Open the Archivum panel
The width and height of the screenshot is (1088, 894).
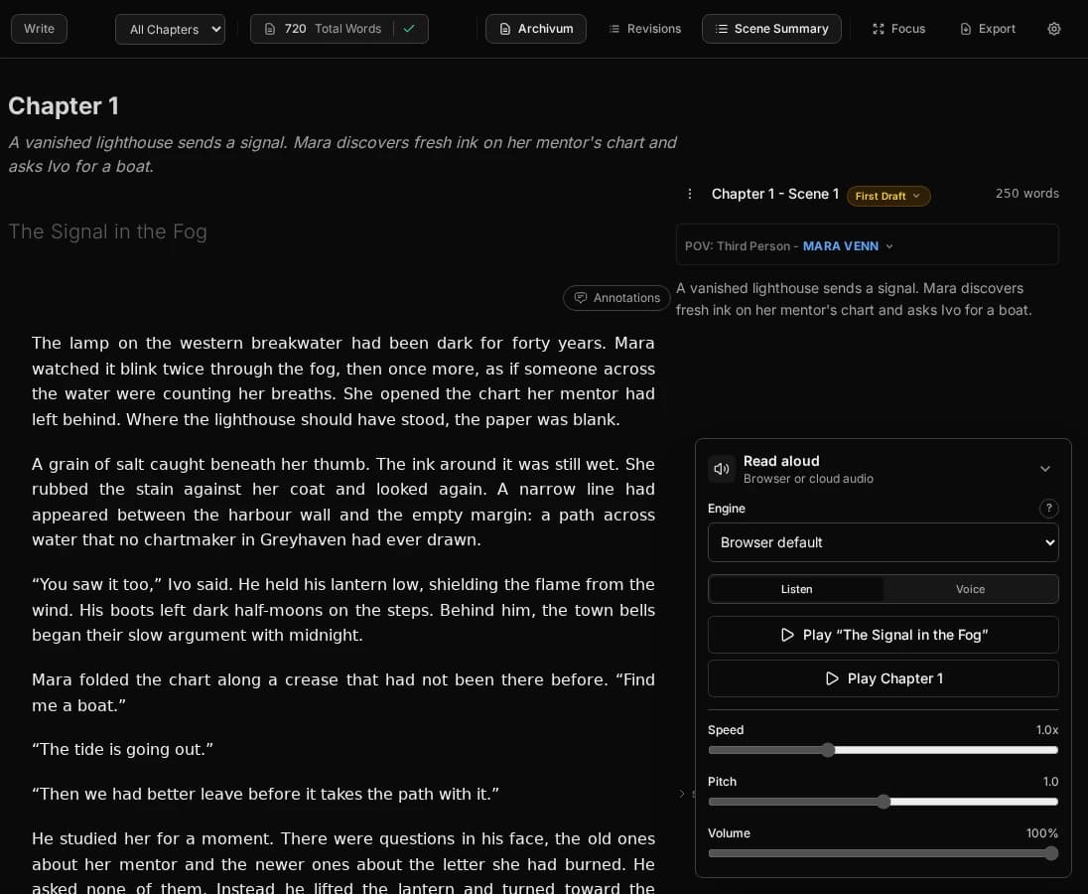(536, 29)
